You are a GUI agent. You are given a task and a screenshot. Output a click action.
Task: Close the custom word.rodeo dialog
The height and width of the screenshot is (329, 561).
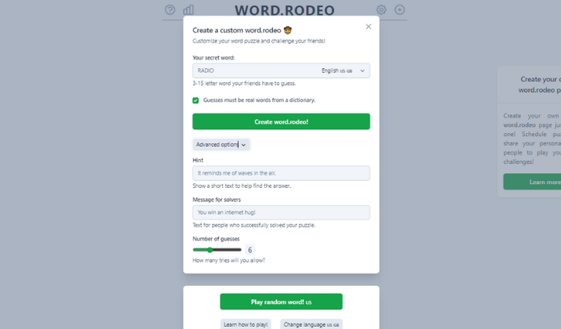pos(369,27)
